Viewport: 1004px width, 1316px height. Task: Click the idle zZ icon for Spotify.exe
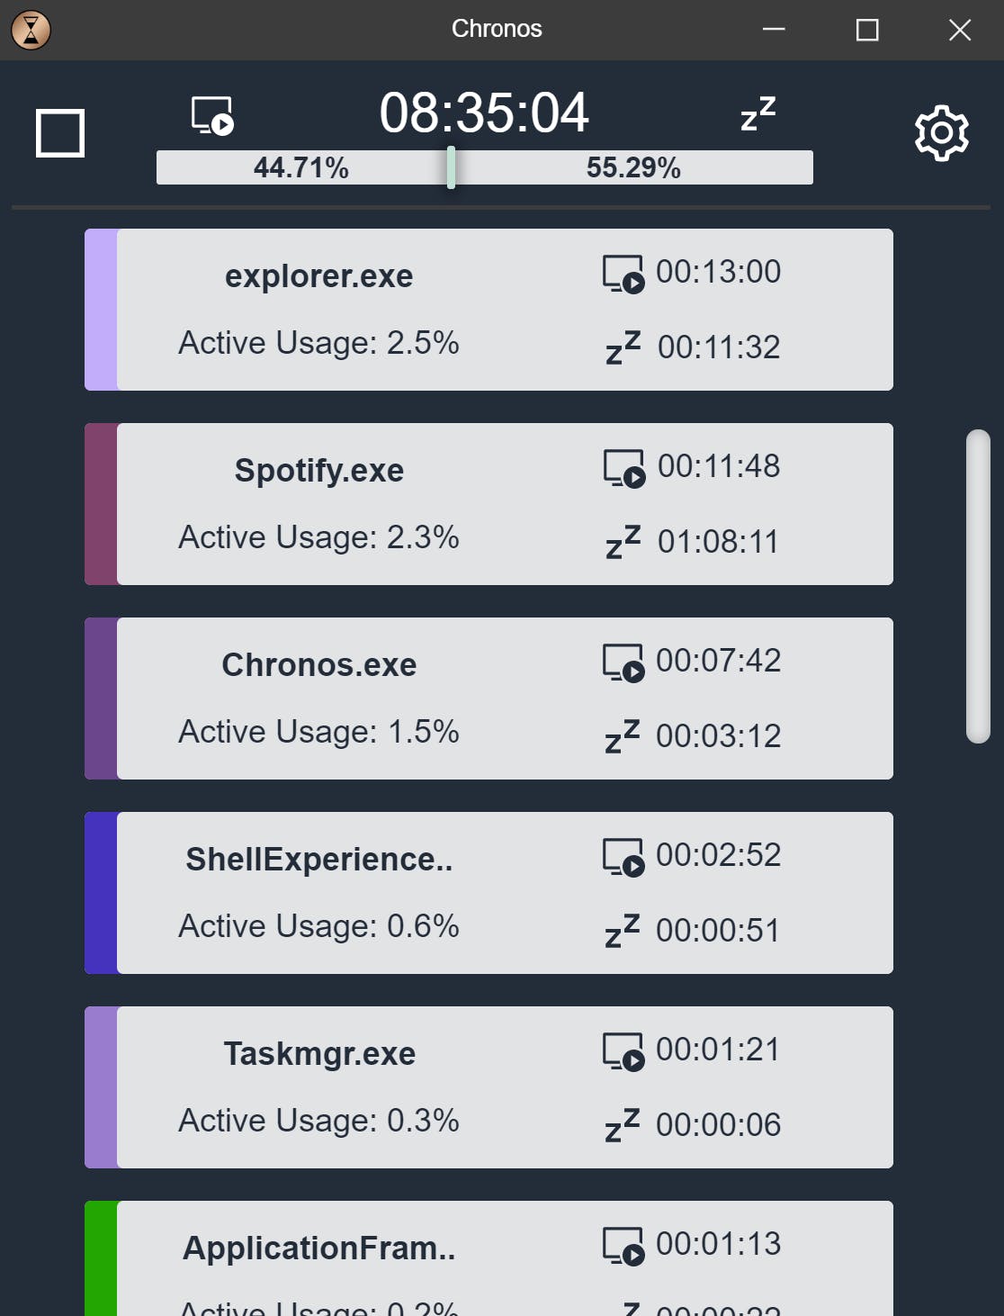coord(623,542)
